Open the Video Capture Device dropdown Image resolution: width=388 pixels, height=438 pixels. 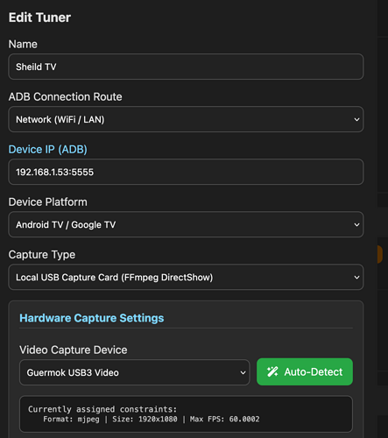[x=135, y=372]
